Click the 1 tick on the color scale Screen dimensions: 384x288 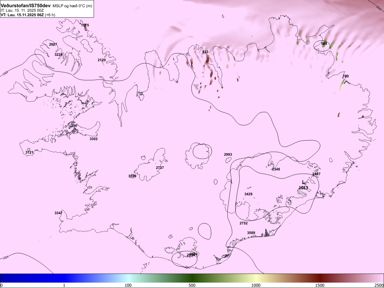64,285
